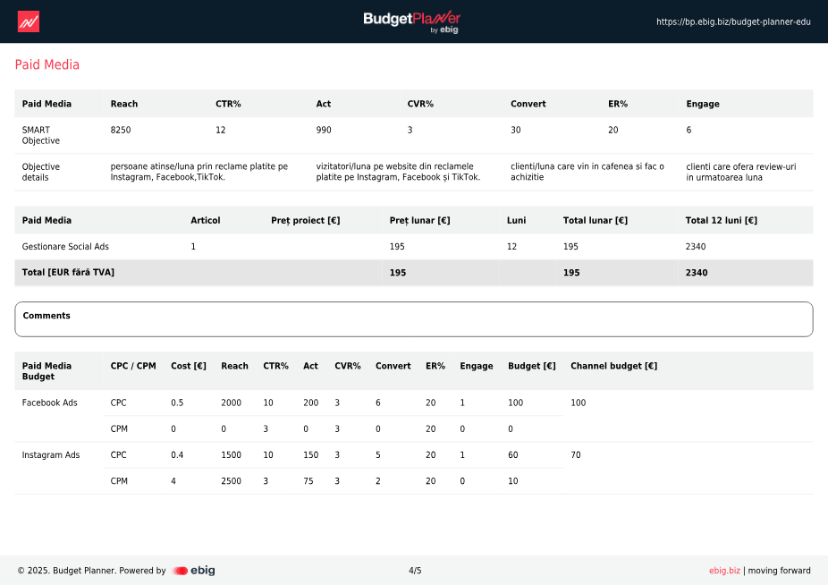This screenshot has width=828, height=585.
Task: Open the budget-planner-edu URL in header
Action: coord(733,21)
